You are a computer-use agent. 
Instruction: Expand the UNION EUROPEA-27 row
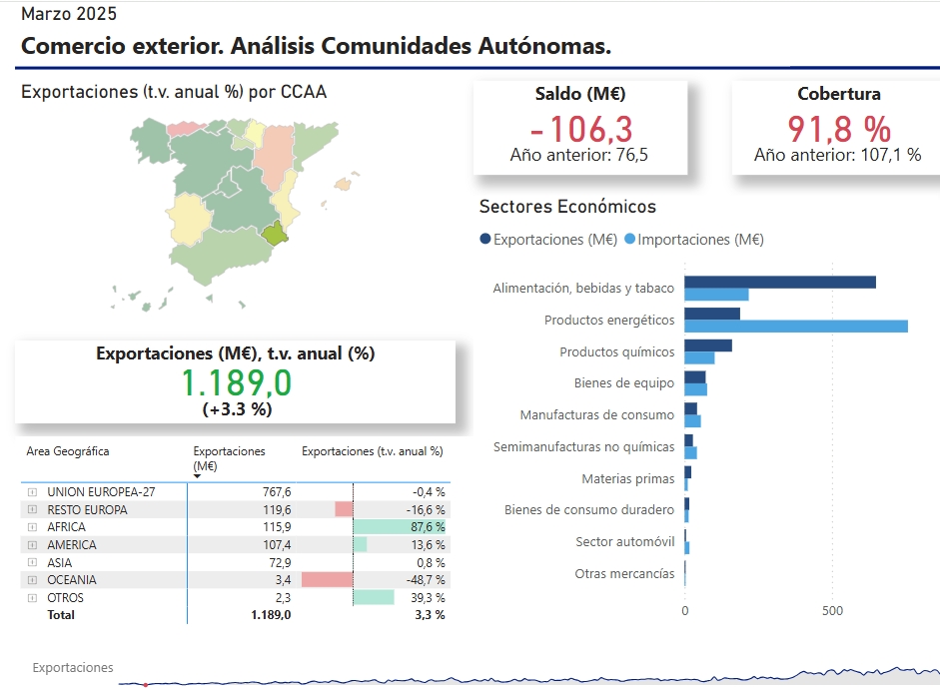32,492
